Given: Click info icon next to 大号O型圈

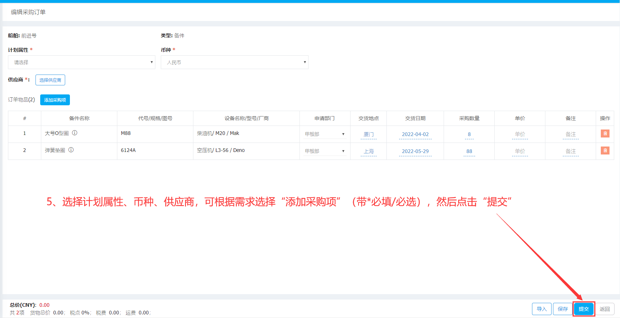Looking at the screenshot, I should (75, 133).
